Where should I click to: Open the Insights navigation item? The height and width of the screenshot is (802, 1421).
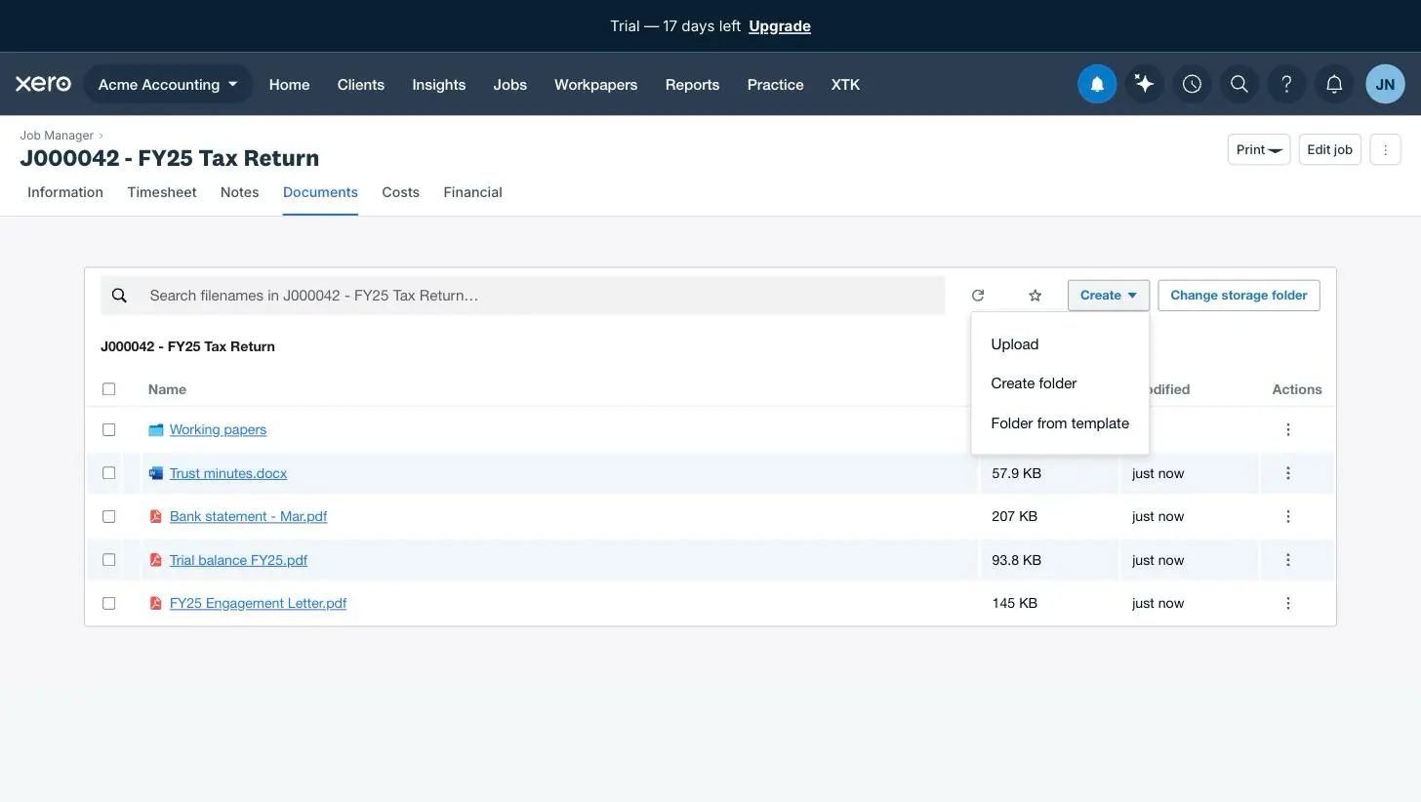438,85
